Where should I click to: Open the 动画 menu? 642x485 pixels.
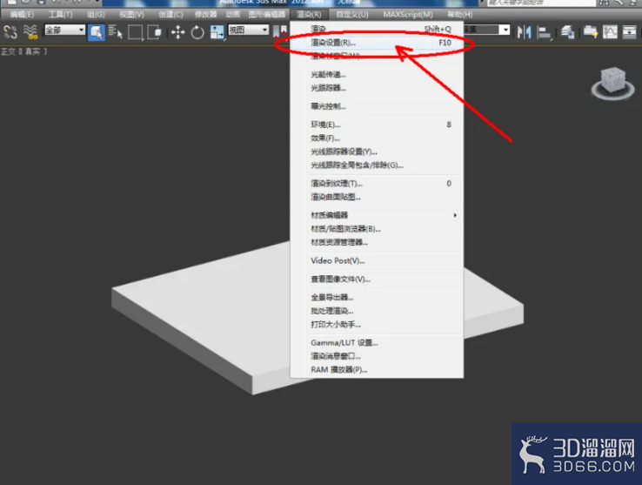click(232, 14)
